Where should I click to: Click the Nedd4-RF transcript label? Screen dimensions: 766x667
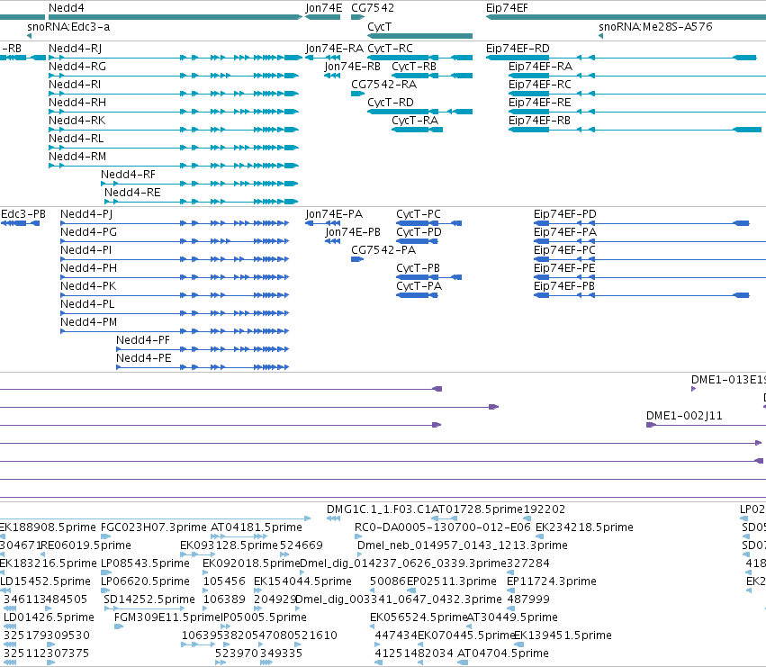[128, 175]
